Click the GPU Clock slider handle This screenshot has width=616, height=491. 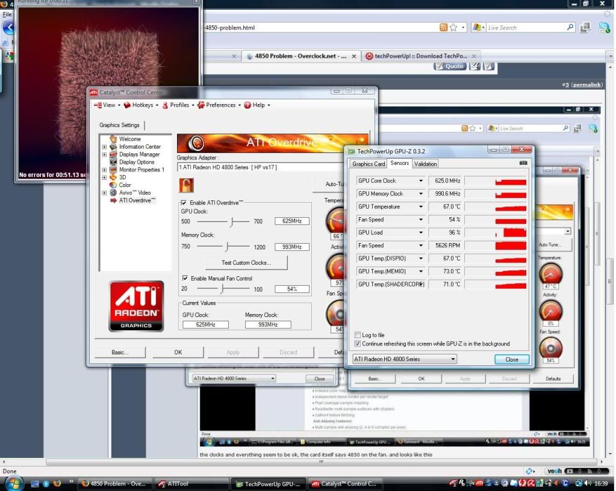[232, 222]
